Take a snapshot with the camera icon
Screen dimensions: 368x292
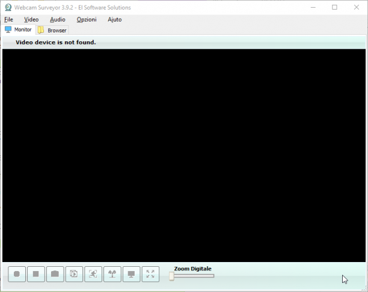[x=55, y=274]
